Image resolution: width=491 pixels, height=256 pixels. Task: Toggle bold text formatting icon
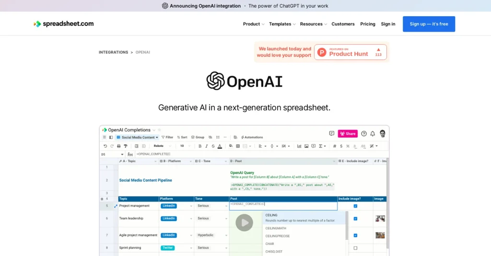pyautogui.click(x=200, y=146)
